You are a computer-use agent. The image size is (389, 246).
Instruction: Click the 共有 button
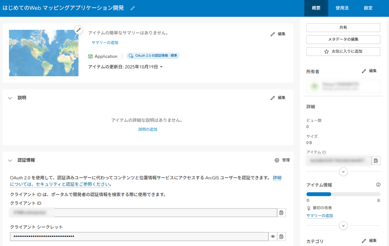click(343, 28)
